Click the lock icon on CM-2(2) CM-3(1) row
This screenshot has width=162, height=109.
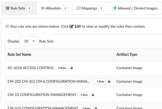coord(109,82)
